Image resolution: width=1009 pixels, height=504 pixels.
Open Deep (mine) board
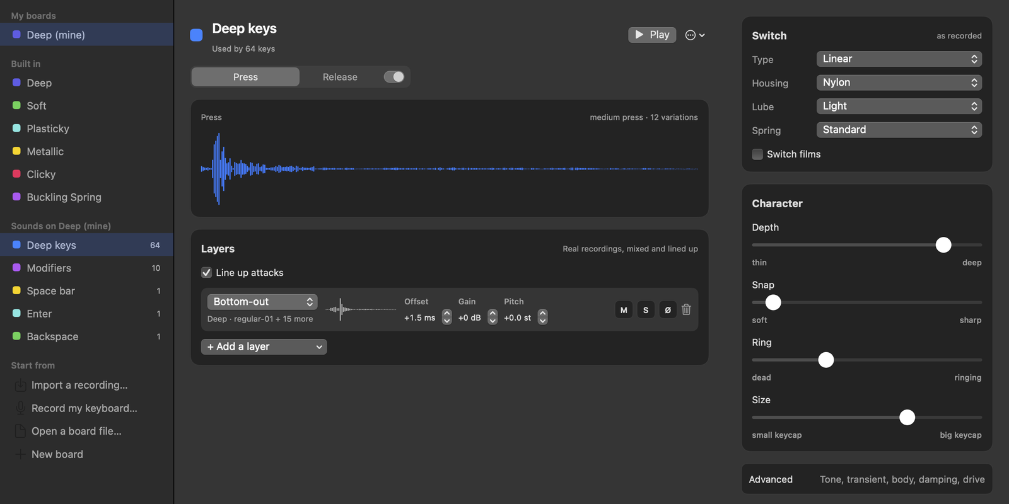coord(87,35)
